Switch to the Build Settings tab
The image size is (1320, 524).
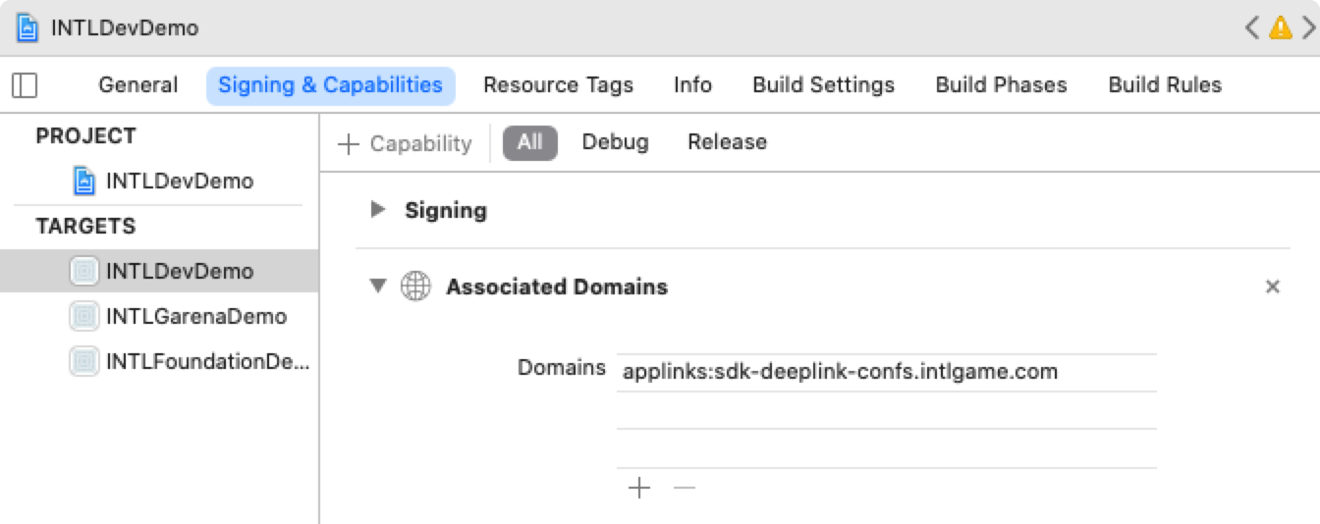click(823, 85)
